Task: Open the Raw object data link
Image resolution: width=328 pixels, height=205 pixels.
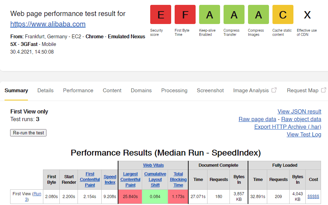Action: coord(301,119)
